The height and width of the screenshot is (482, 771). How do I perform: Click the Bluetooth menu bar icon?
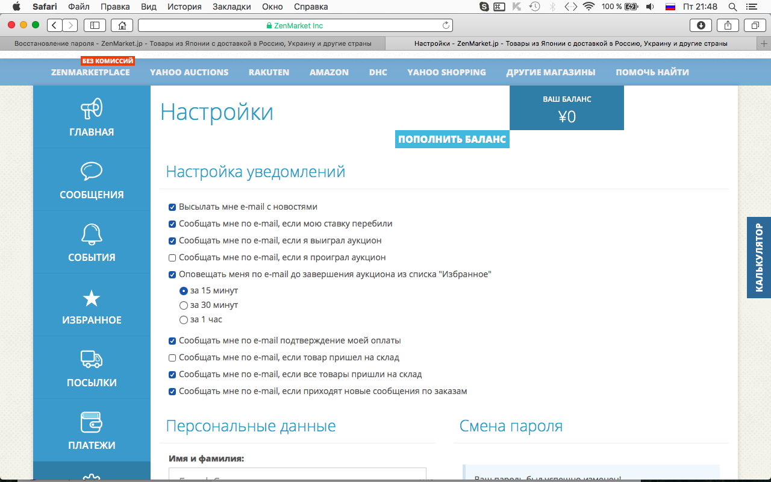point(552,7)
